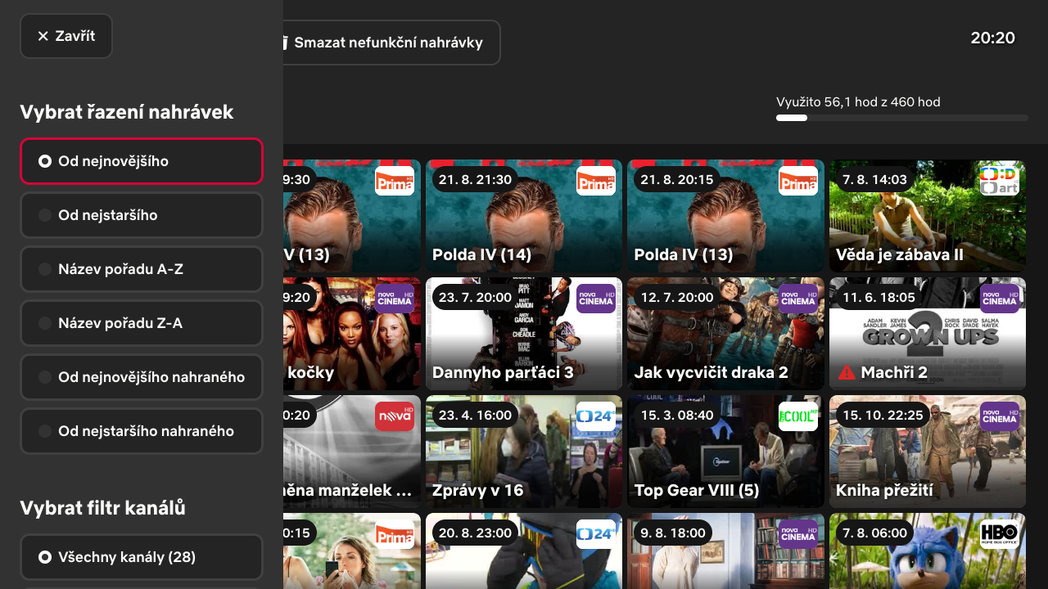
Task: Click Prima logo on 21. 8. 20:15 card
Action: (797, 181)
